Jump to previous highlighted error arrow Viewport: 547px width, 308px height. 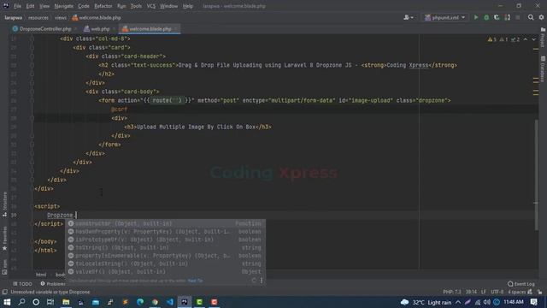tap(526, 39)
